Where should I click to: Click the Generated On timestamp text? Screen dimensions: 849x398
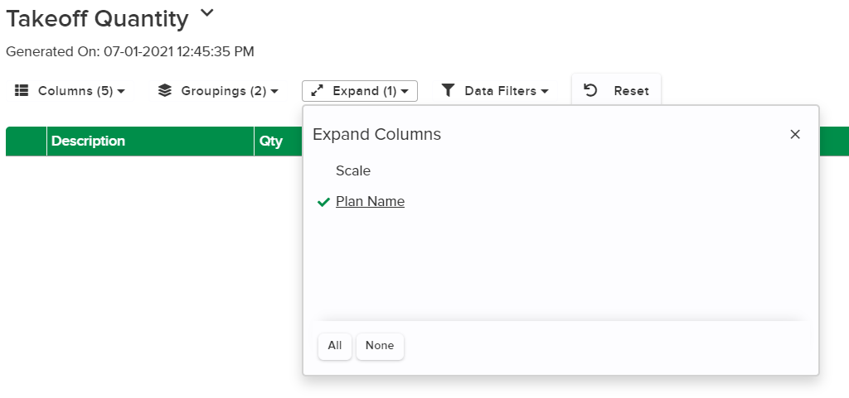tap(130, 52)
